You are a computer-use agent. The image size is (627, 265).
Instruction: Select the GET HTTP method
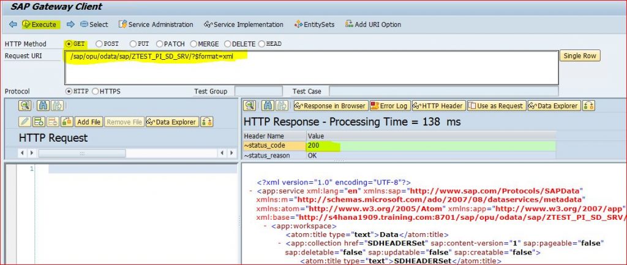[x=69, y=44]
